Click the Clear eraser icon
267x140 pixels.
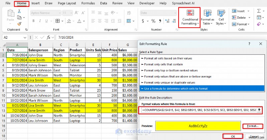click(x=259, y=24)
